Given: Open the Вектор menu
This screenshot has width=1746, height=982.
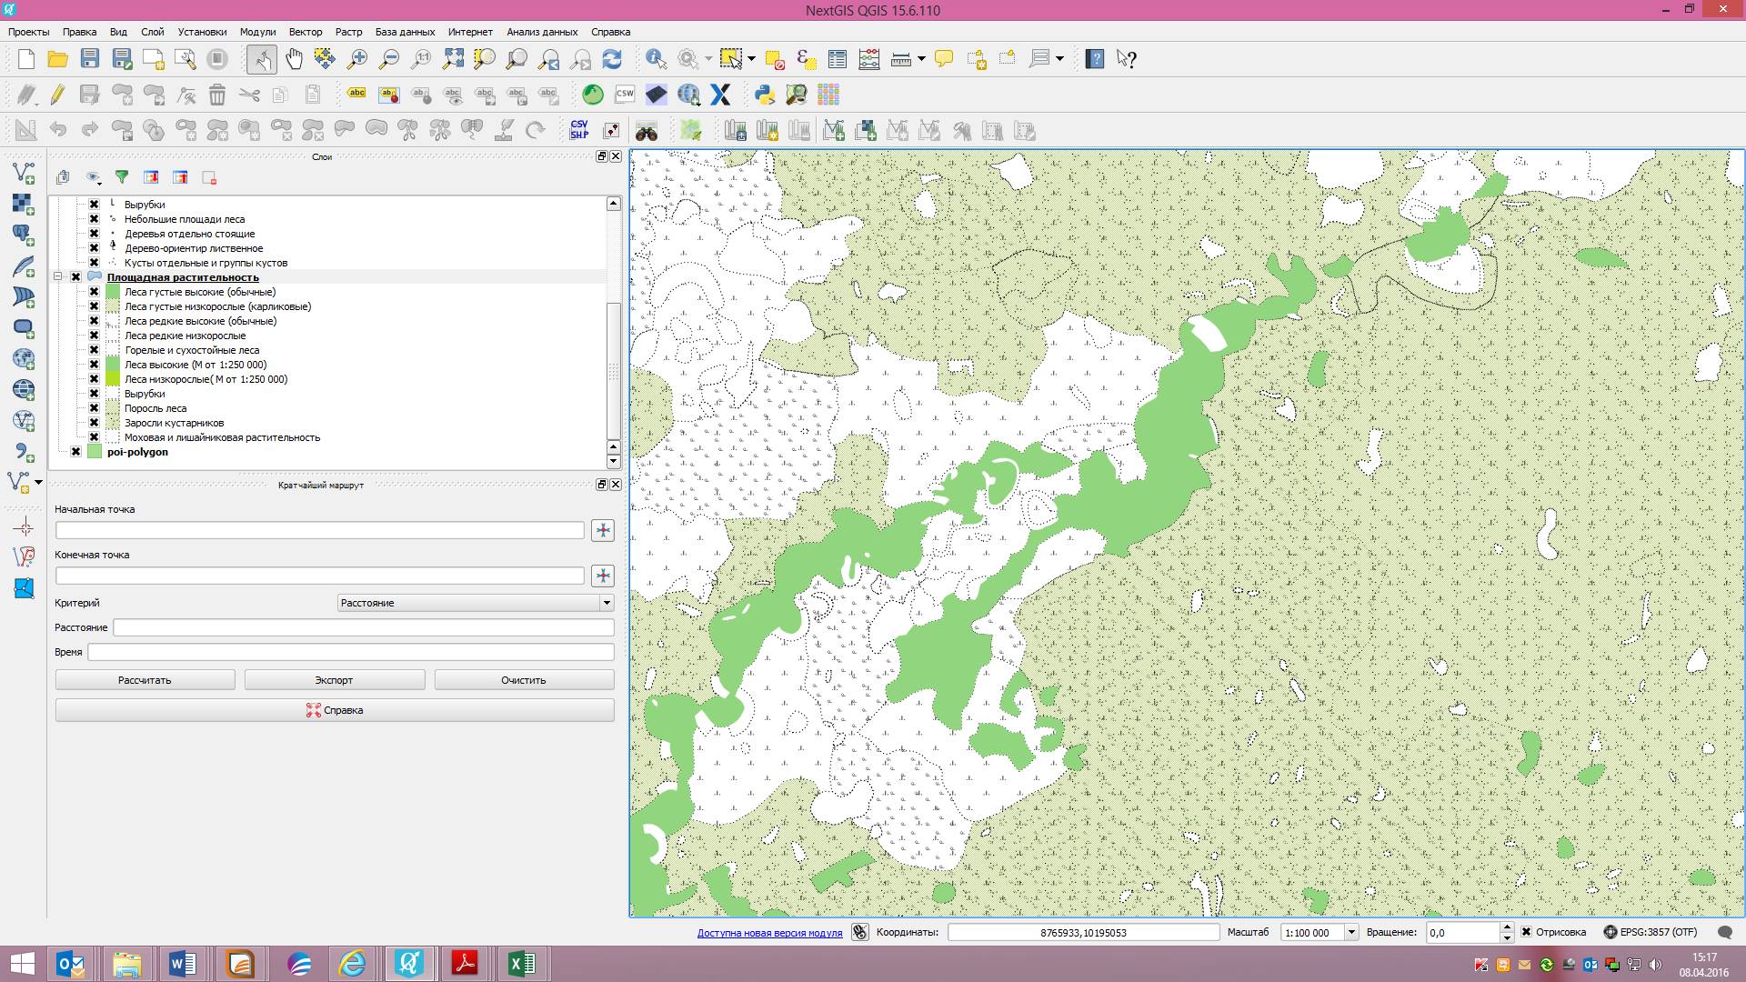Looking at the screenshot, I should click(x=306, y=32).
